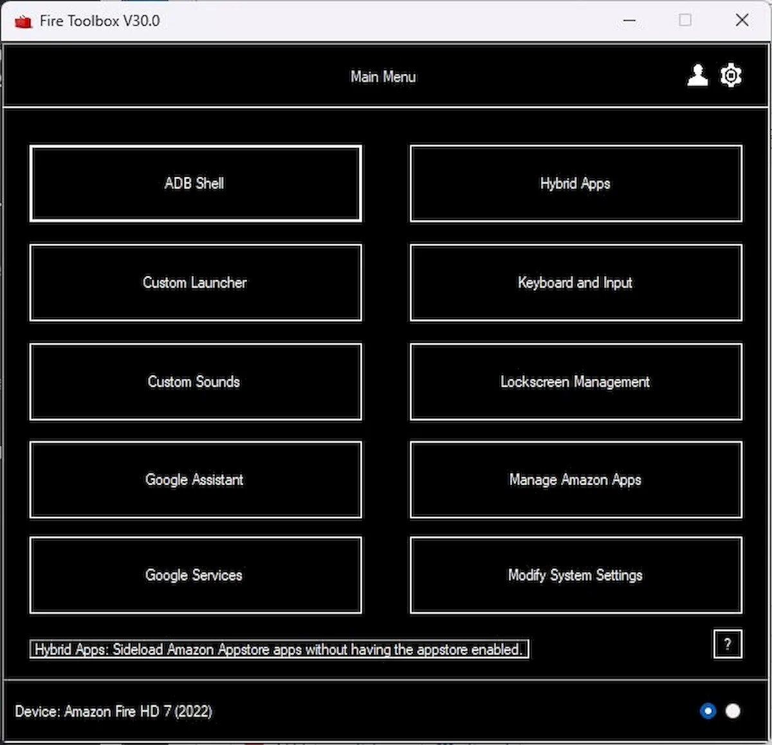Click the Hybrid Apps description bar

(x=279, y=649)
